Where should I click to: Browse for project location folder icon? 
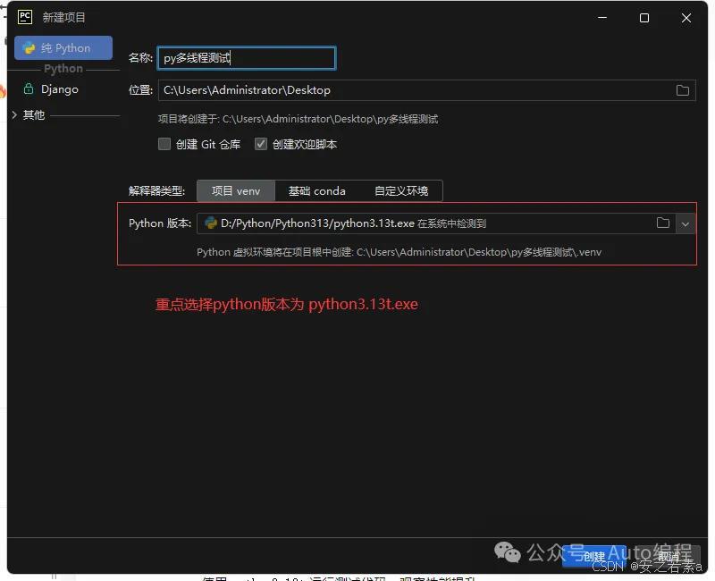tap(683, 90)
